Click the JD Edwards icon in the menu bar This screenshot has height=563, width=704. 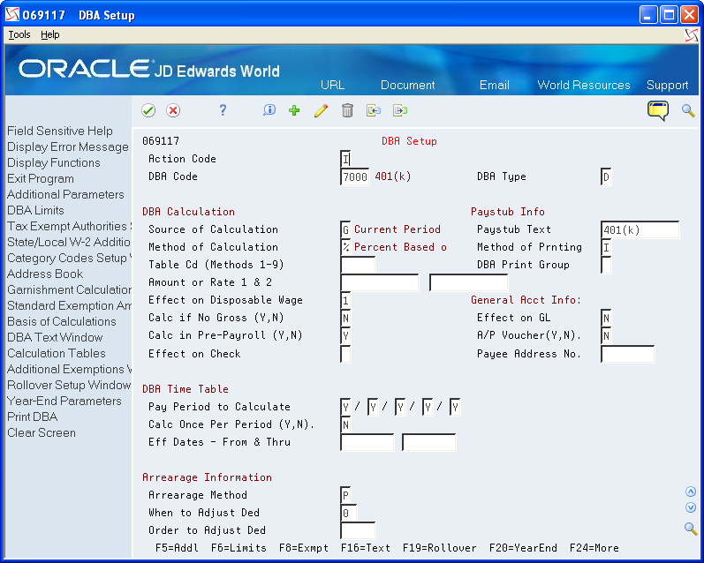click(x=692, y=35)
